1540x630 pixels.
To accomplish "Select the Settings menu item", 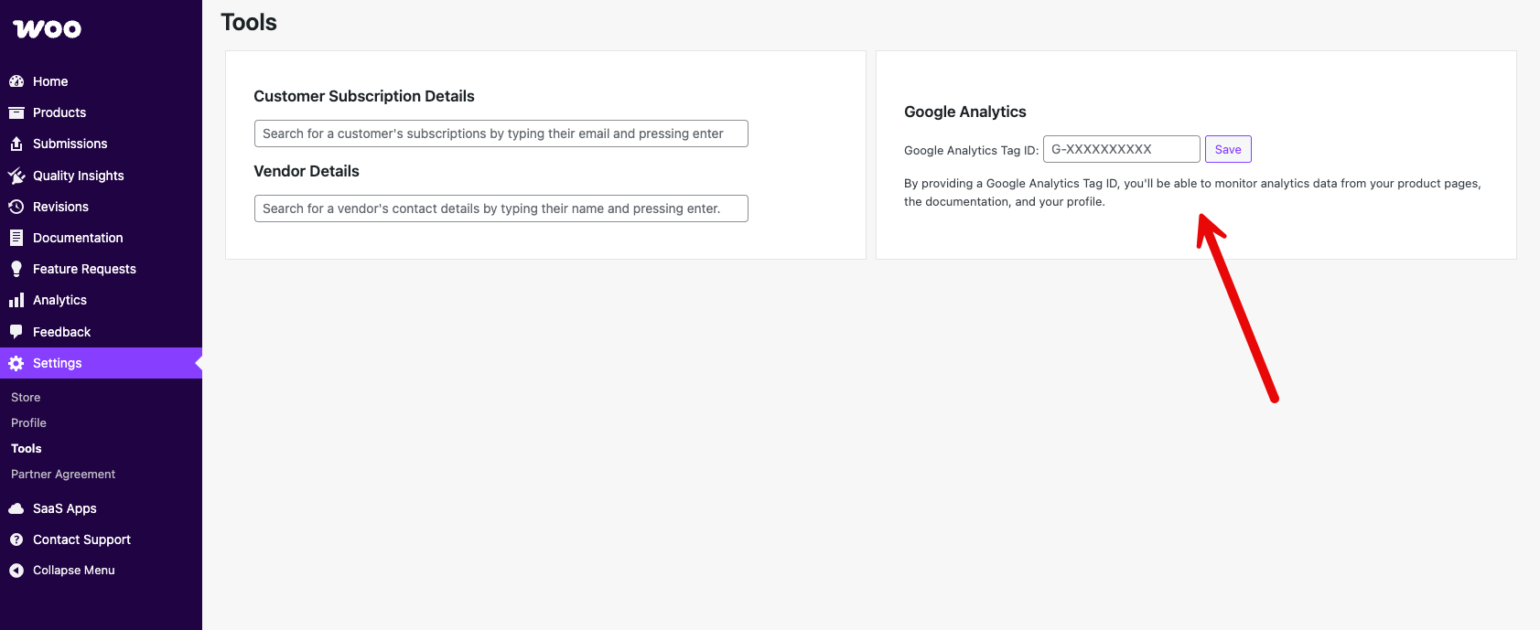I will 101,363.
